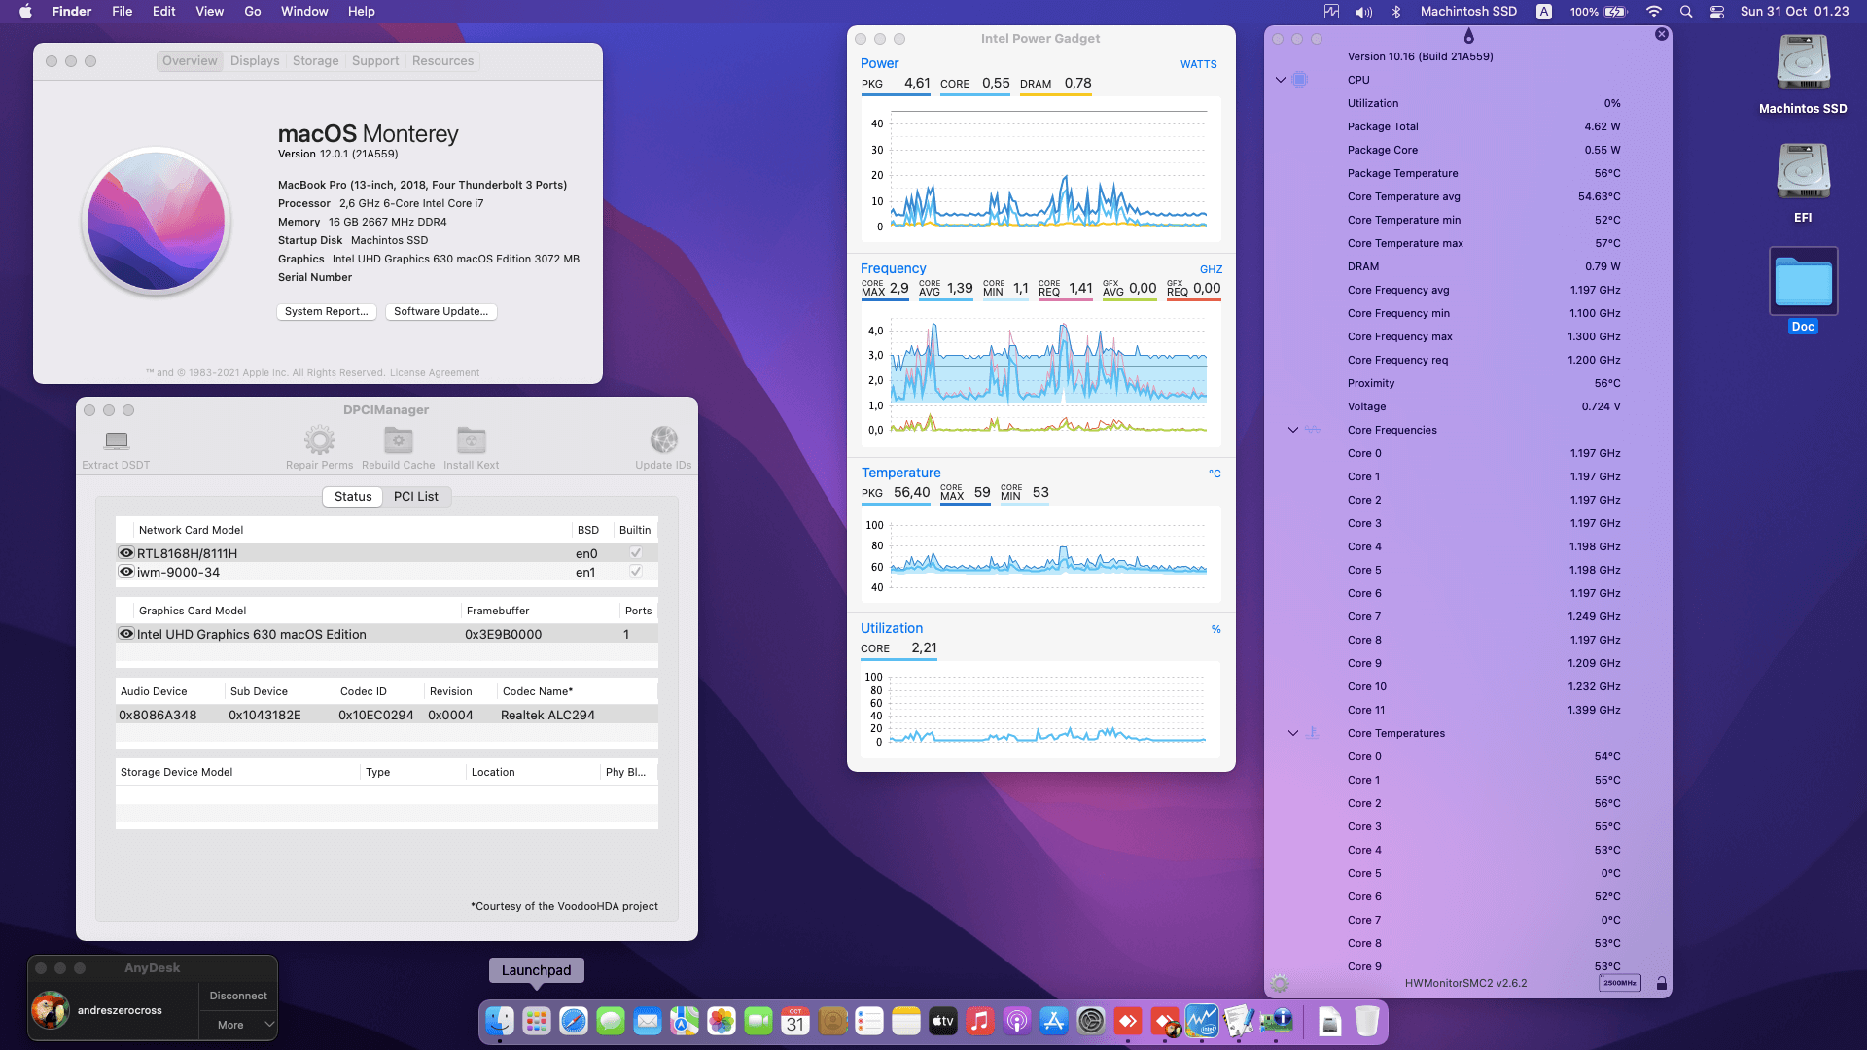Toggle eye icon for Intel UHD Graphics row
Screen dimensions: 1867x1050
126,634
